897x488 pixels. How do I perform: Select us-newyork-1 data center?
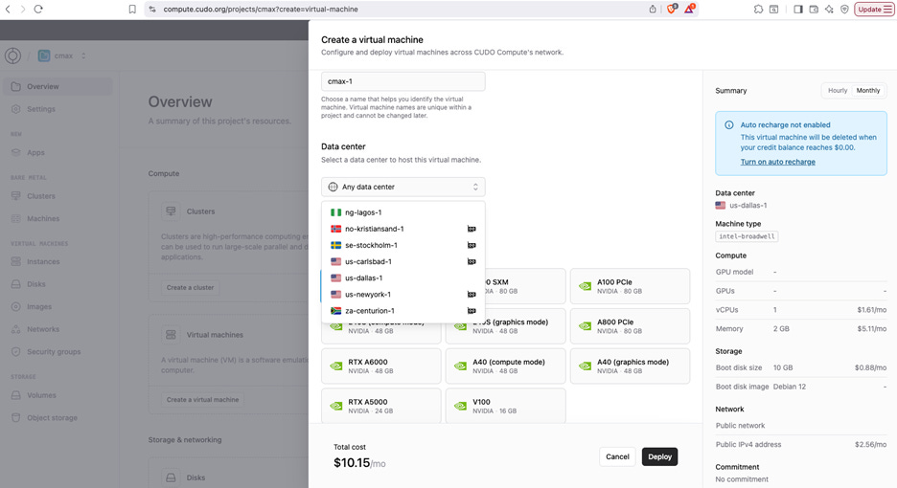coord(403,295)
